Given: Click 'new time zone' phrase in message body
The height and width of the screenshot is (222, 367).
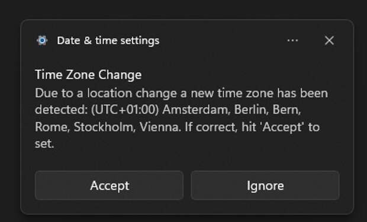Looking at the screenshot, I should tap(232, 93).
